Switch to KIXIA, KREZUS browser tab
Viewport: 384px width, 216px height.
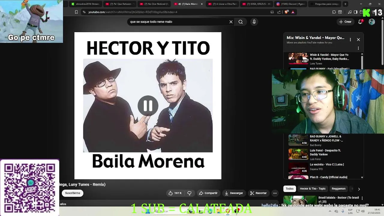coord(256,4)
